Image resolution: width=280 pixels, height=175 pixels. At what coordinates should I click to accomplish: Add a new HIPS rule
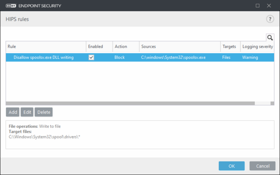click(13, 112)
